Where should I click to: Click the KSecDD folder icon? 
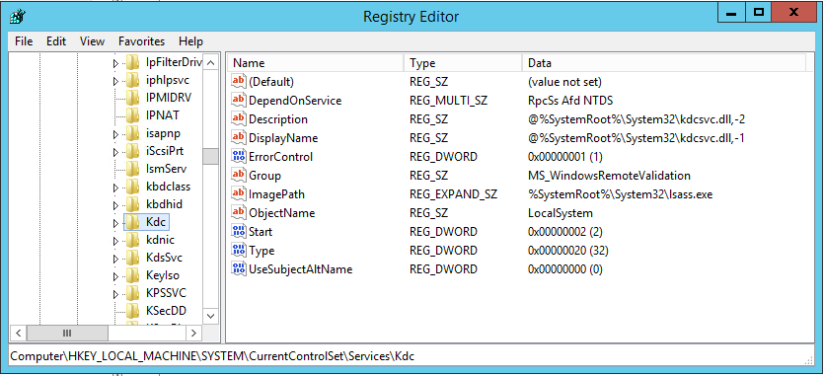pos(133,311)
